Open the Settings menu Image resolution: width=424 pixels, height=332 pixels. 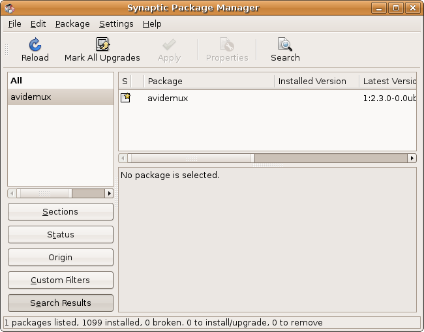116,23
